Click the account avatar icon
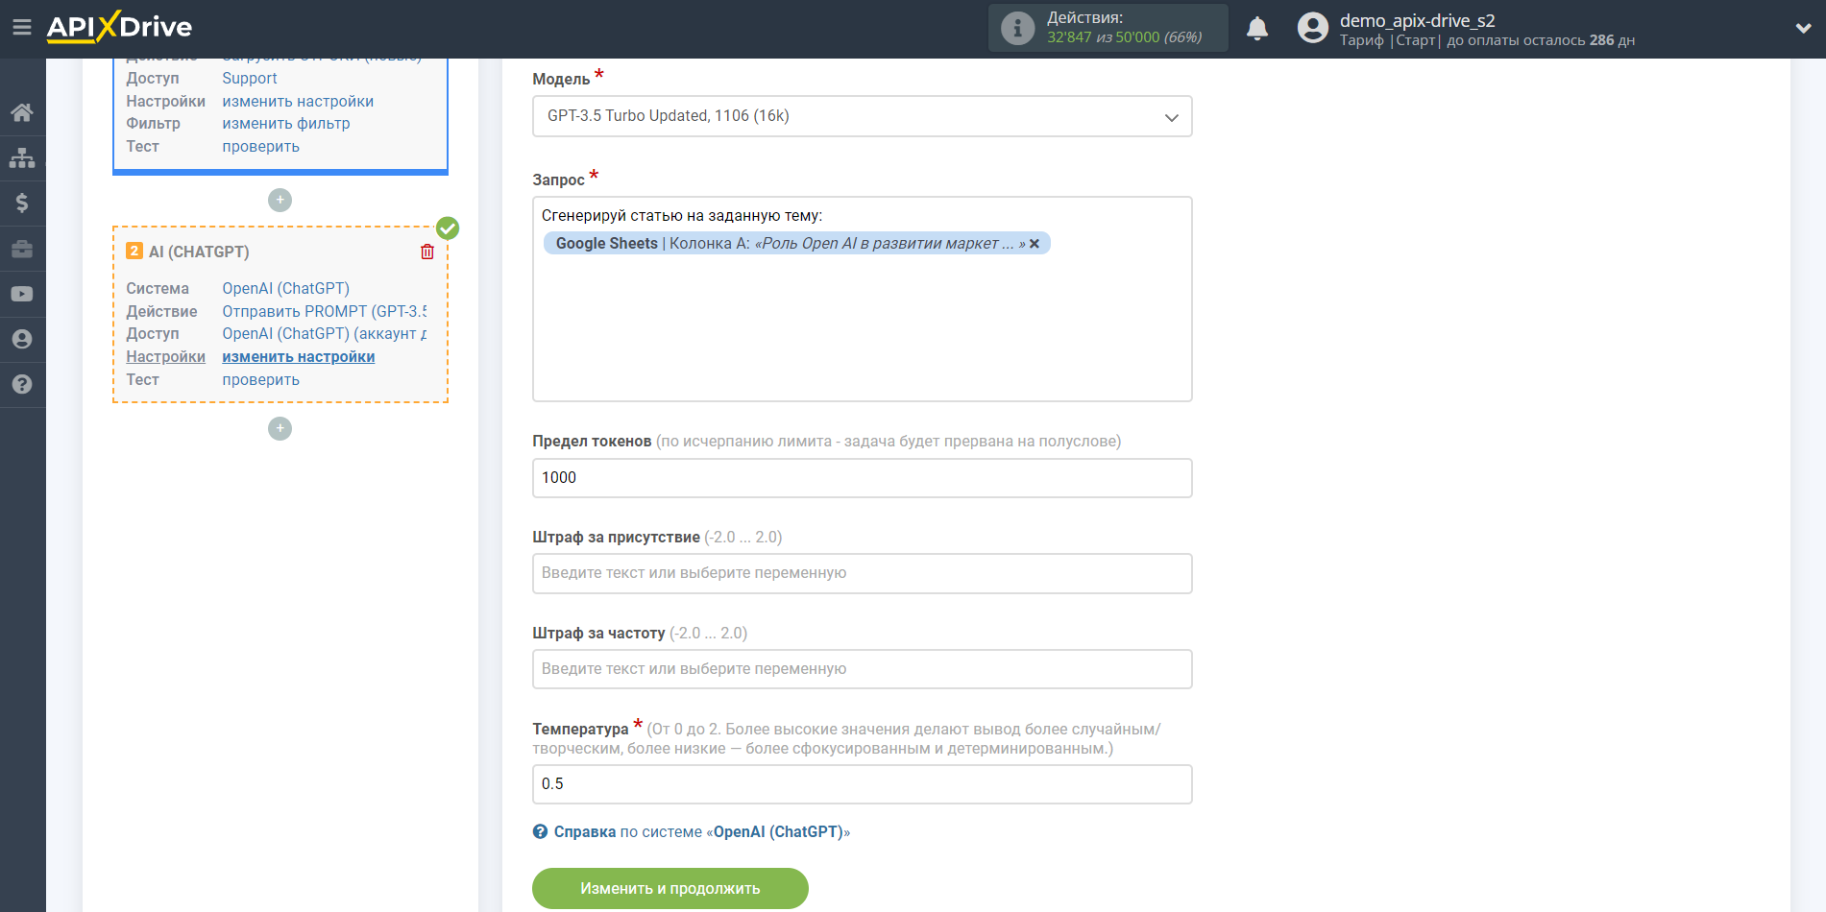This screenshot has height=912, width=1826. [1312, 28]
